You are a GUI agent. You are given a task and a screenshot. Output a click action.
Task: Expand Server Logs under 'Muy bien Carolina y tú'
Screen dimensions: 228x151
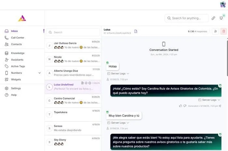coord(118,123)
